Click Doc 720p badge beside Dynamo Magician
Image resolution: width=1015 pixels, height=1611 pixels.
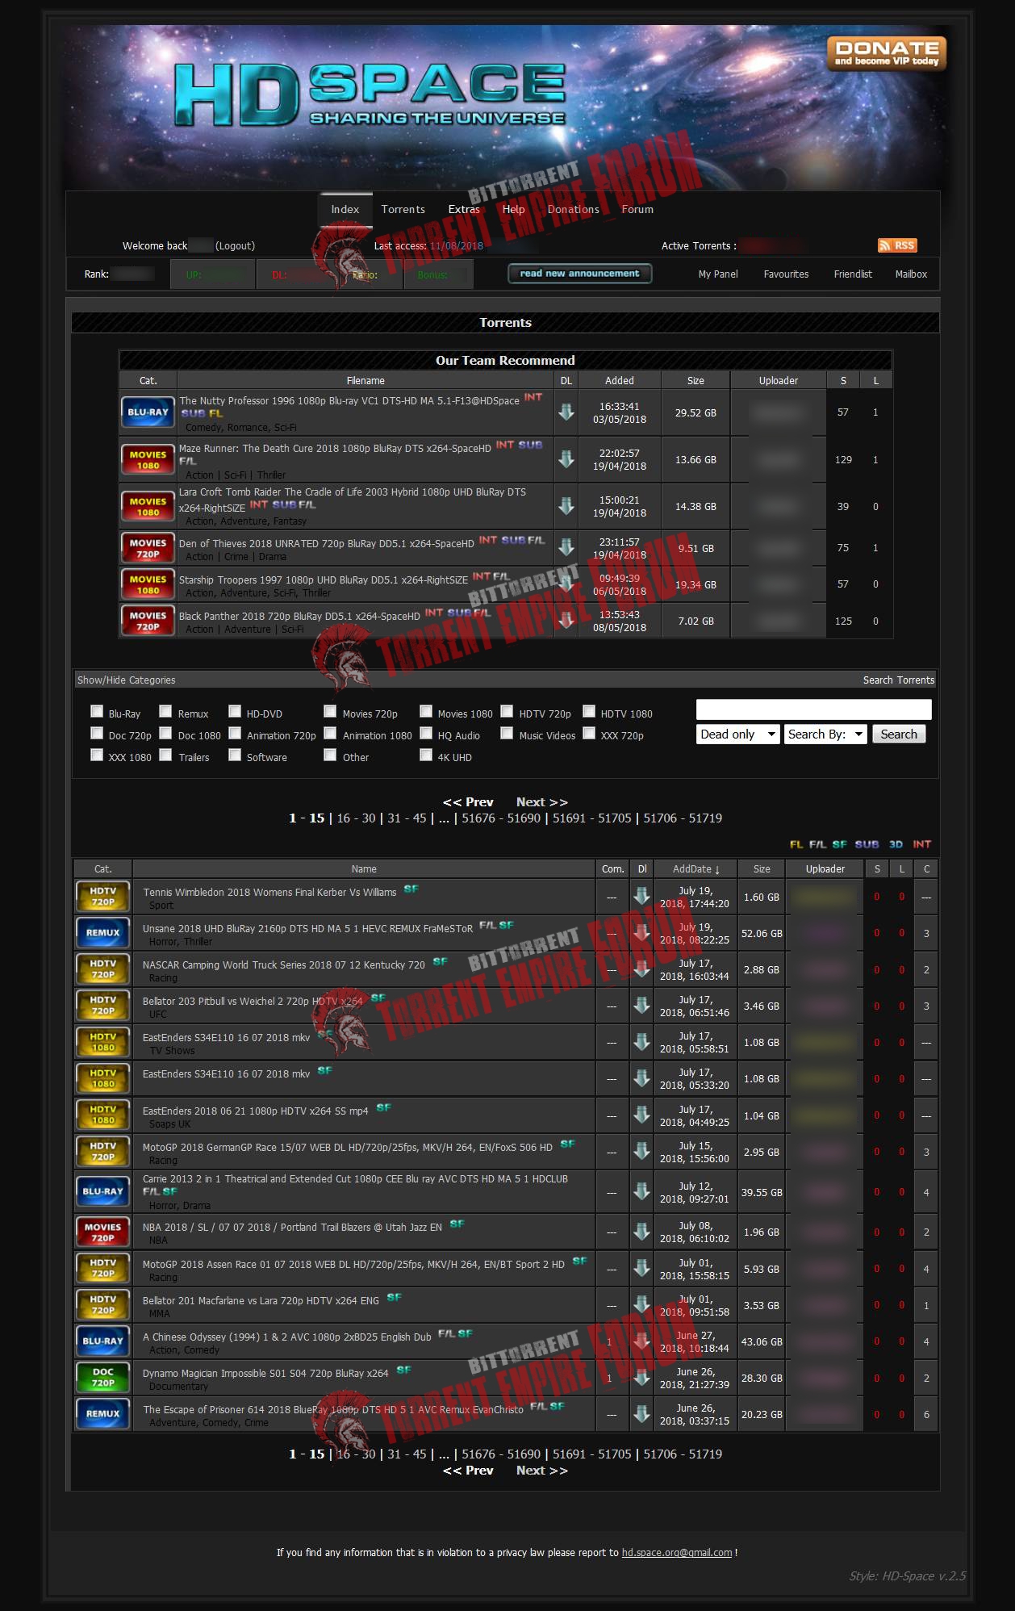point(102,1377)
